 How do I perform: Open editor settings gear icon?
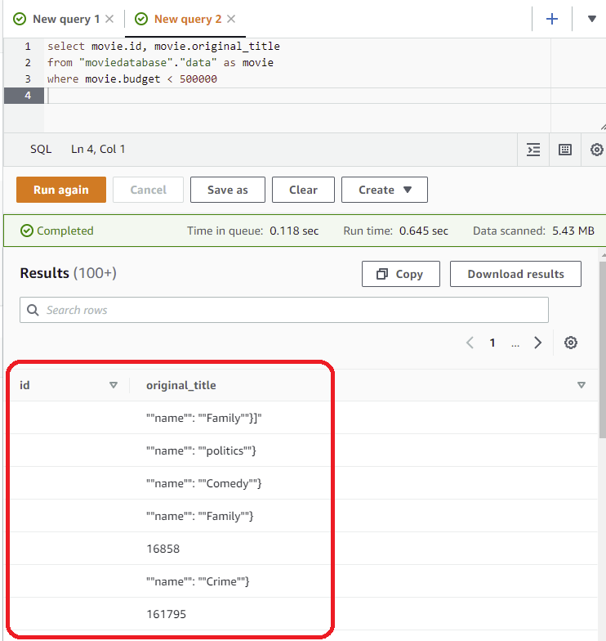(x=597, y=150)
